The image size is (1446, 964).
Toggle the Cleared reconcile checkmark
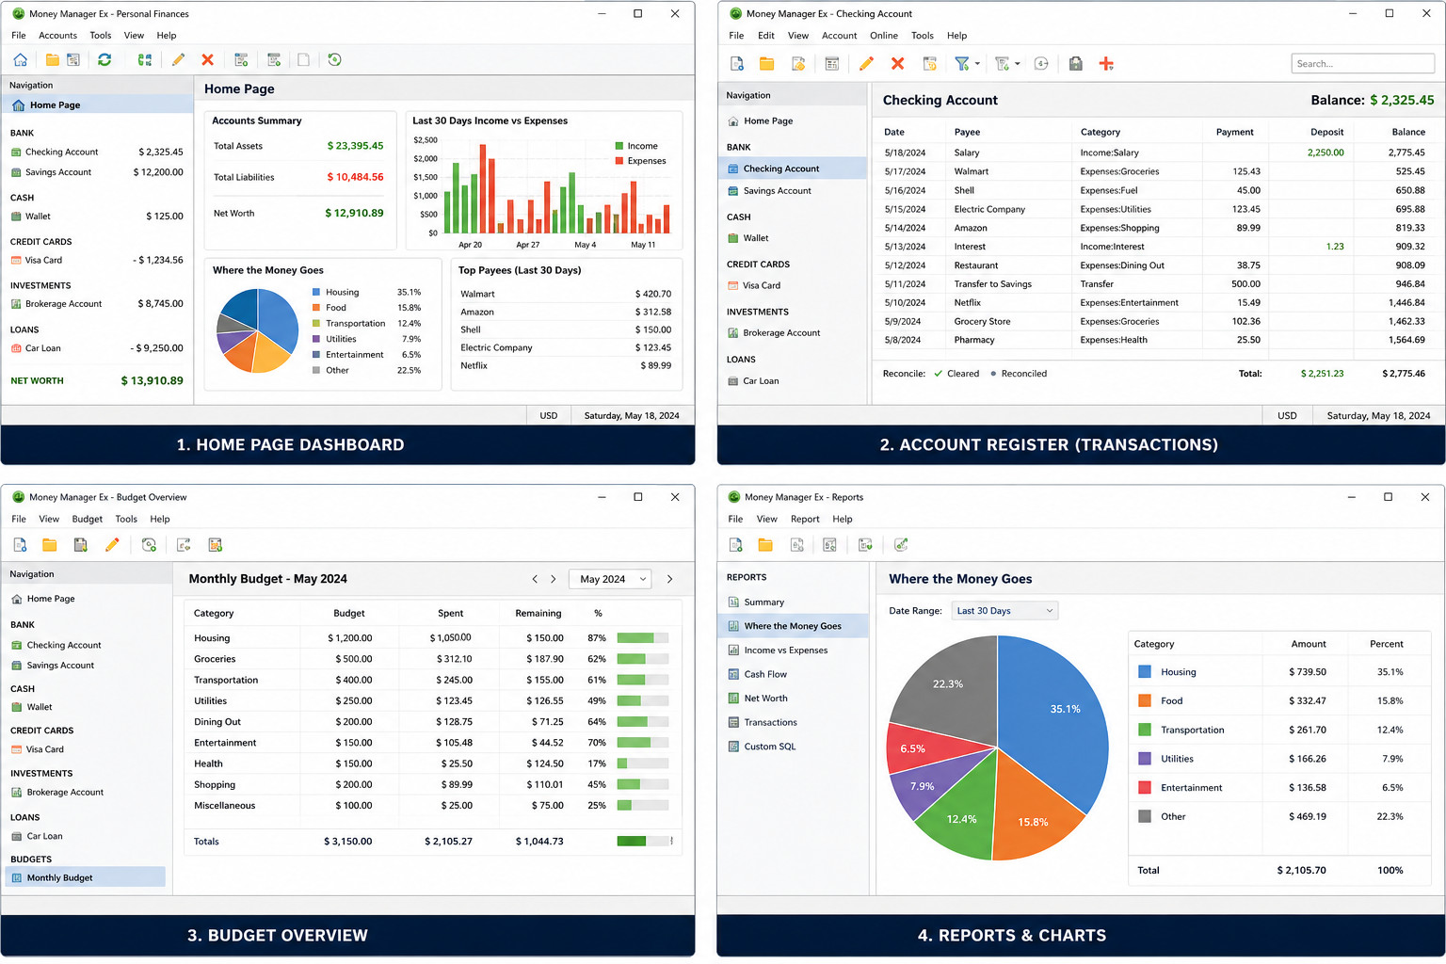pos(938,374)
